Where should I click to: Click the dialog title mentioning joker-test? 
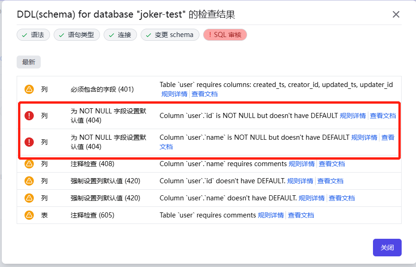126,14
